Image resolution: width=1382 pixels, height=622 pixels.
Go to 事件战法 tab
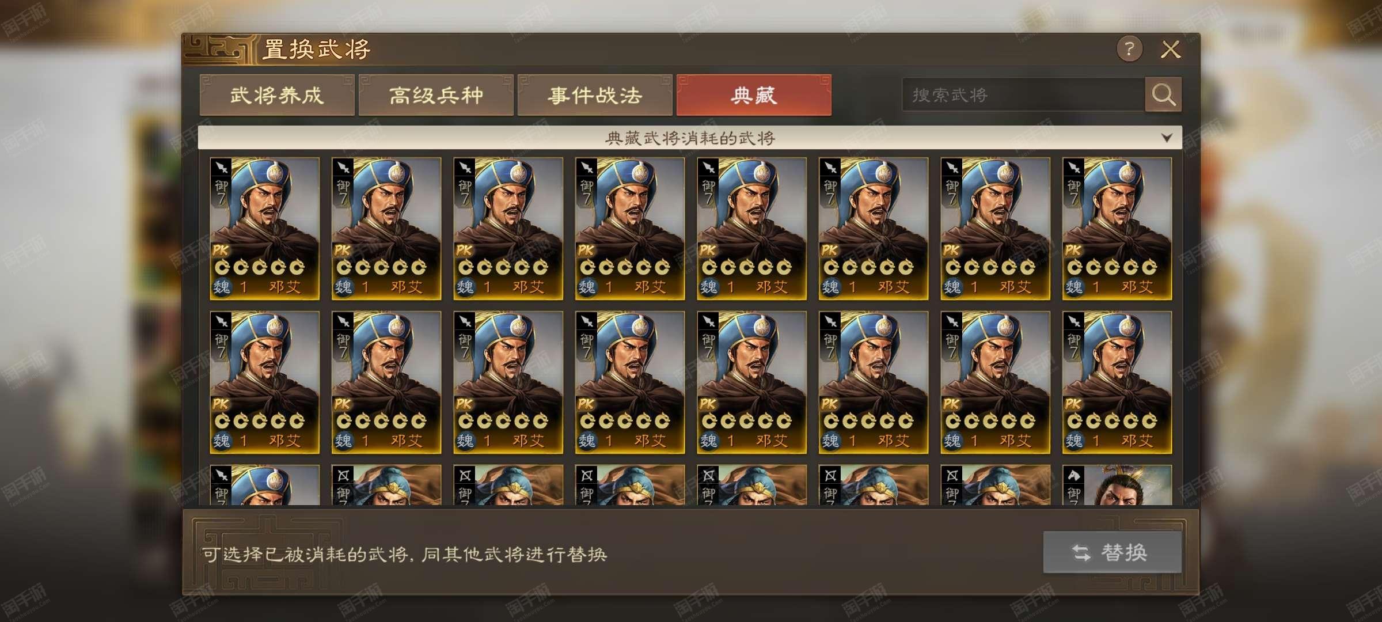click(x=595, y=95)
